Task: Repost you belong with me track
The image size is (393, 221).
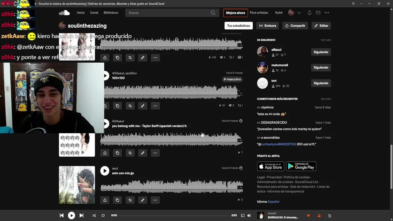Action: [x=130, y=153]
